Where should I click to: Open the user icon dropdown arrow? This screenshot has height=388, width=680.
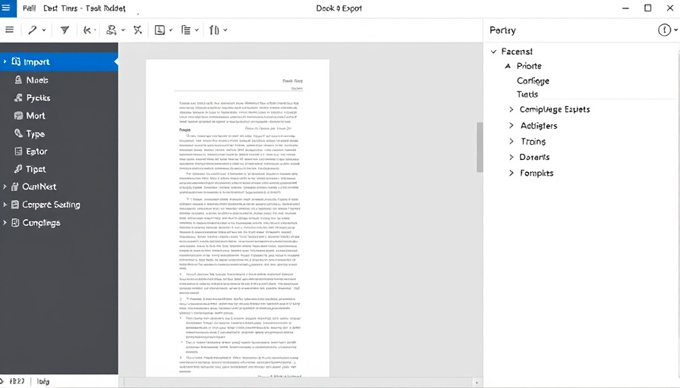click(x=123, y=30)
